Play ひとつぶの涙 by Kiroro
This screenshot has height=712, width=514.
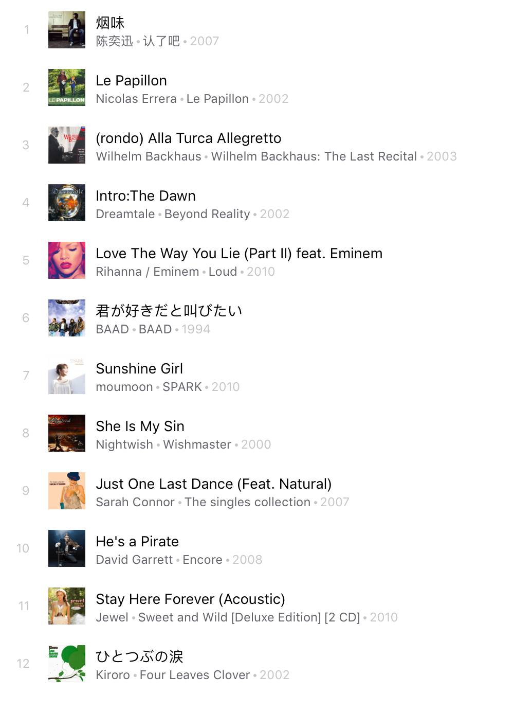pos(257,664)
